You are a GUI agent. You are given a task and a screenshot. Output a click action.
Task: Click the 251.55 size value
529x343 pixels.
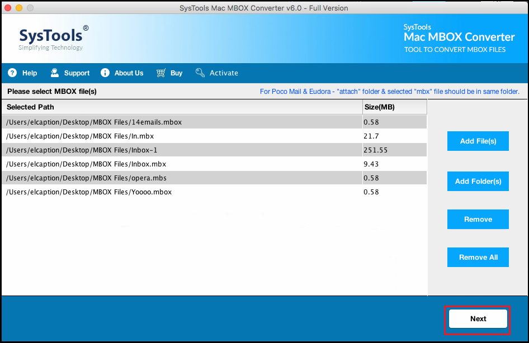[375, 150]
